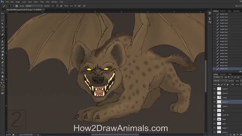Image resolution: width=242 pixels, height=136 pixels.
Task: Open the Brush panel toggle icon
Action: 17,6
